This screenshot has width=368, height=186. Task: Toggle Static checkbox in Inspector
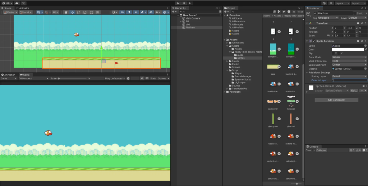tap(355, 13)
